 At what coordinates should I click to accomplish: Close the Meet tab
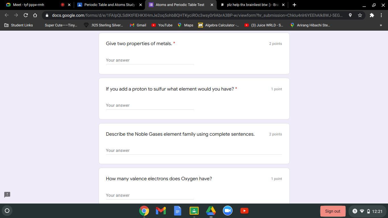(69, 5)
